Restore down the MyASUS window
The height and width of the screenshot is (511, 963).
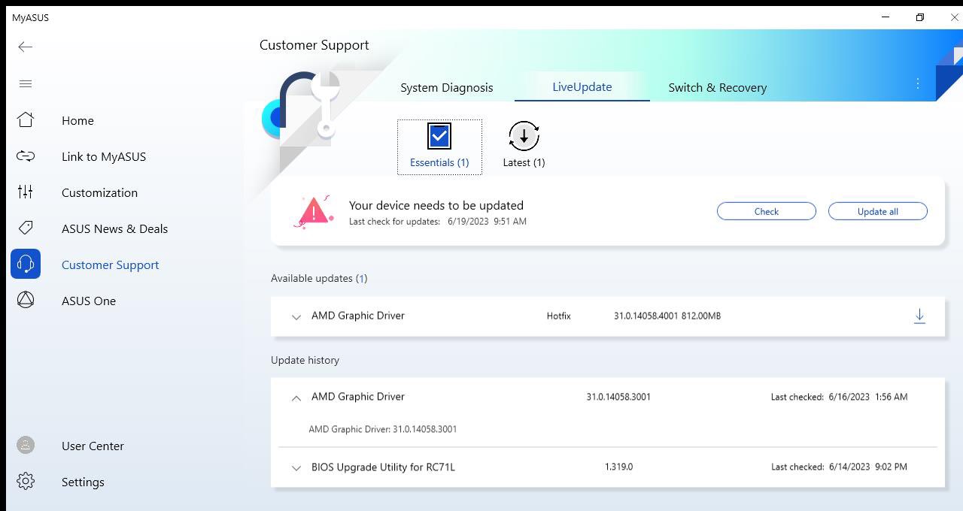click(920, 17)
